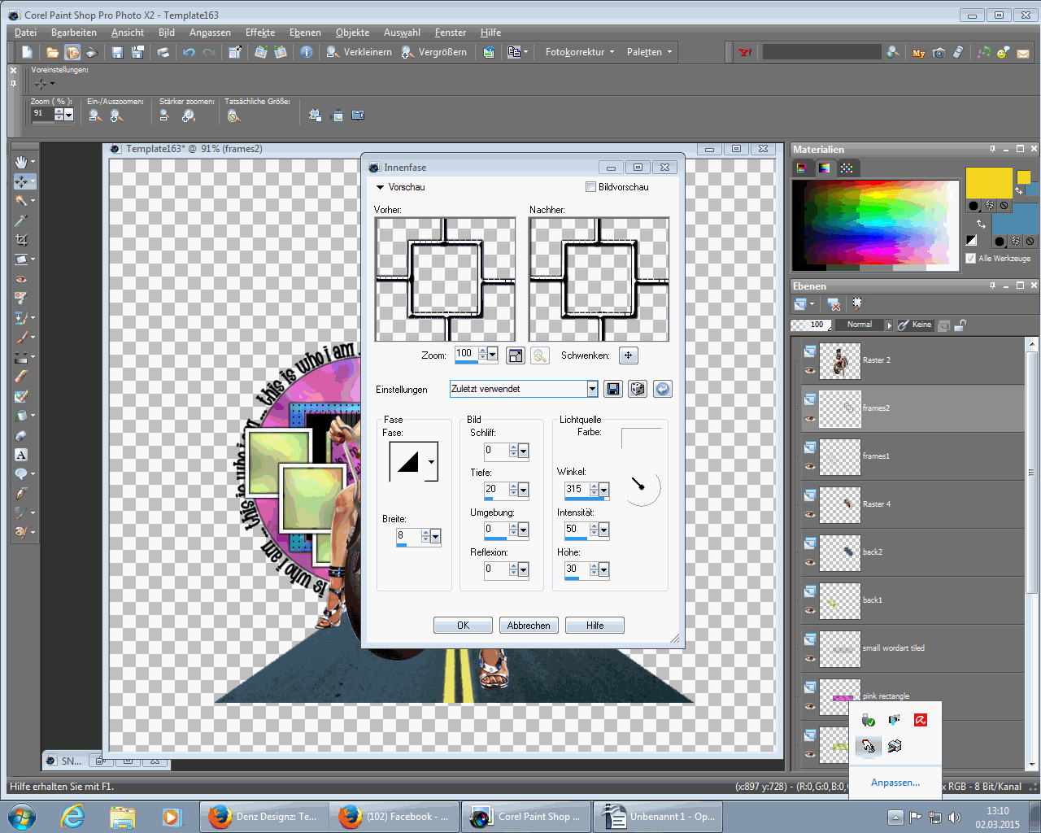Click the yellow foreground color swatch

[x=988, y=182]
